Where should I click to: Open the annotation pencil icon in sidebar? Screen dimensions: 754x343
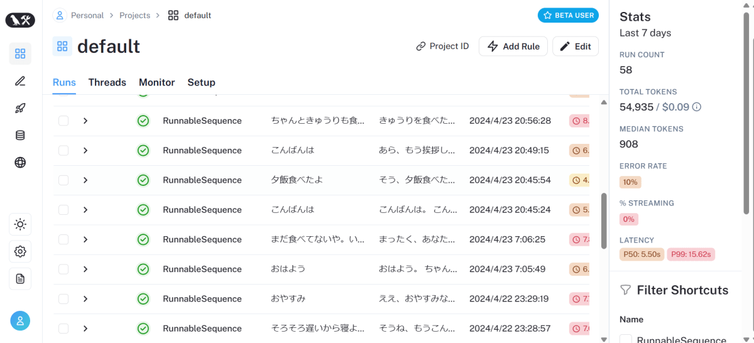(x=20, y=80)
